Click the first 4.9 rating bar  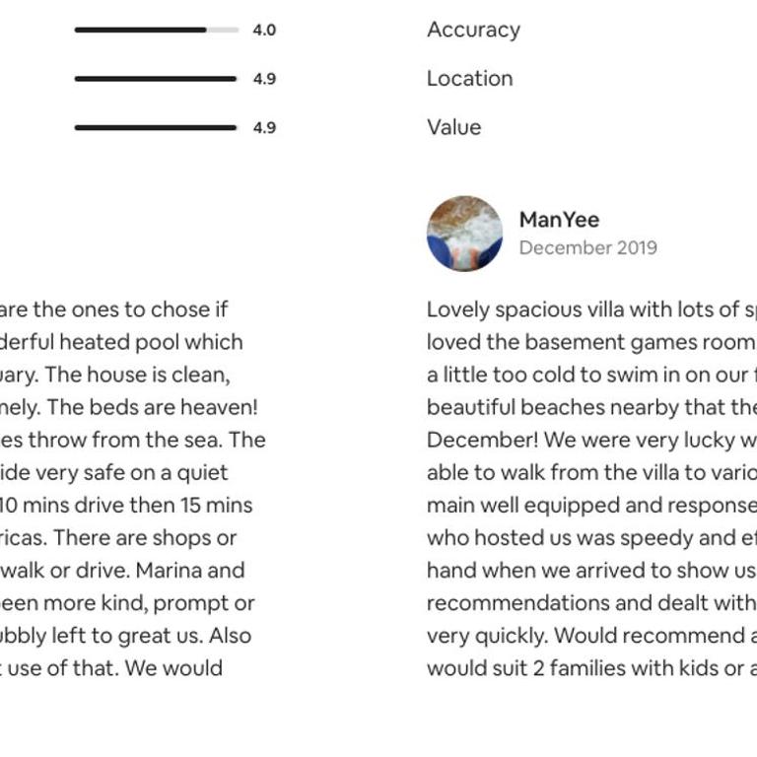[x=156, y=79]
